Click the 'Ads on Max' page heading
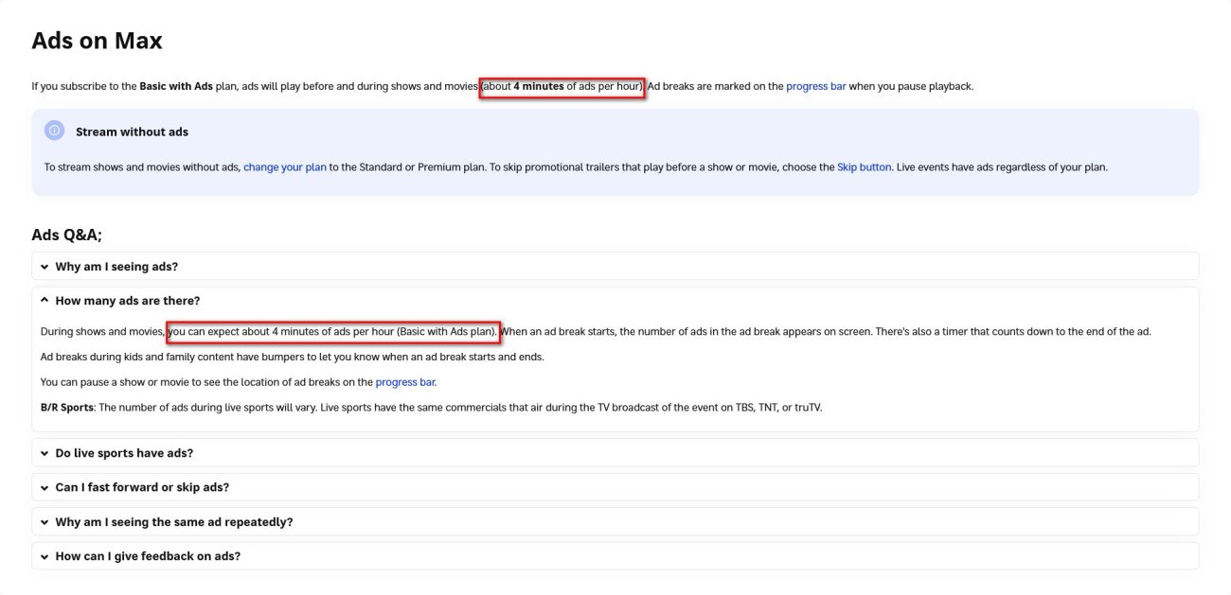 [97, 41]
